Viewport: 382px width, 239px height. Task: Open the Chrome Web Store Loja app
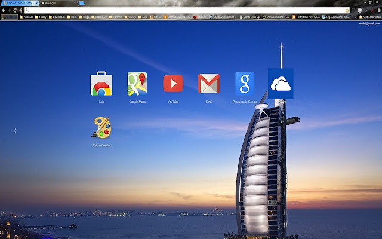(101, 84)
